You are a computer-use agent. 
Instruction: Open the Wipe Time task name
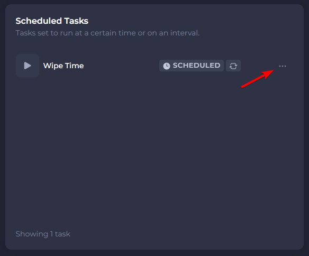(x=63, y=66)
